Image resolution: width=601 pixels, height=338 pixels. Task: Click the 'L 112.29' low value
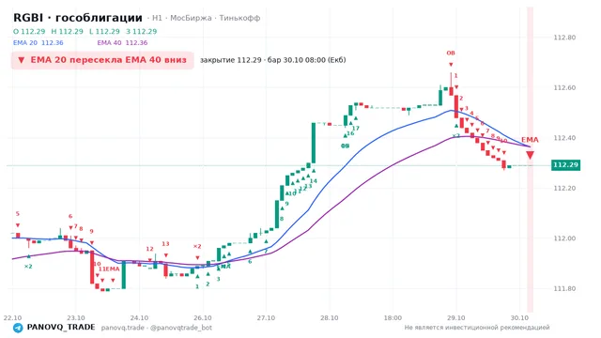104,31
